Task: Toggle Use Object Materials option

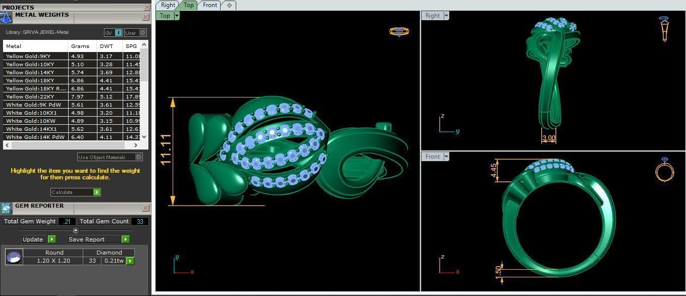Action: click(110, 157)
